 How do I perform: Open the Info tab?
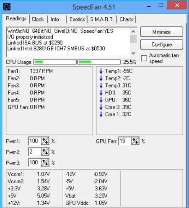tap(55, 19)
